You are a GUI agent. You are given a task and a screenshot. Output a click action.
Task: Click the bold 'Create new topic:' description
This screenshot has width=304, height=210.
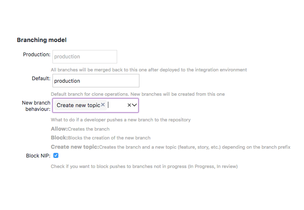tap(75, 147)
